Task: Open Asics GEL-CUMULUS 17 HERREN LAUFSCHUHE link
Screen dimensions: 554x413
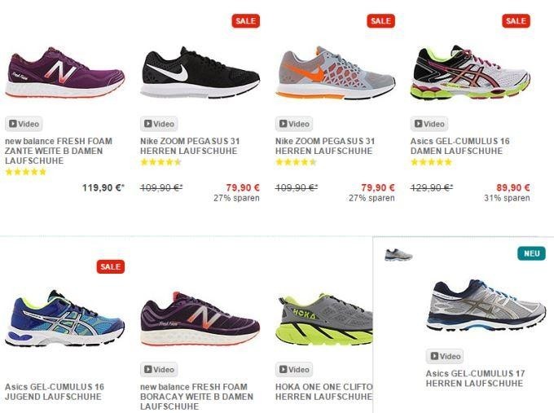Action: tap(475, 378)
